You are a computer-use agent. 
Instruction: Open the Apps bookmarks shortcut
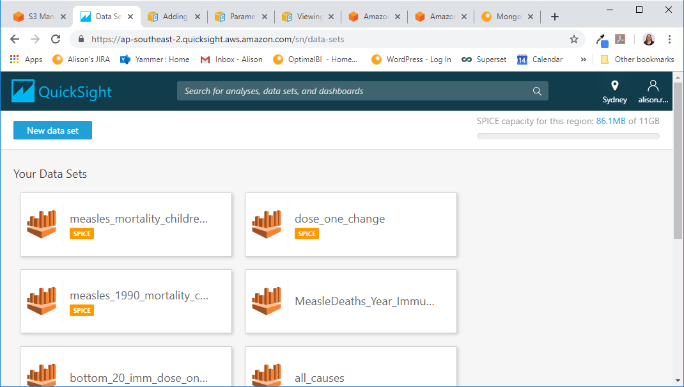point(26,59)
